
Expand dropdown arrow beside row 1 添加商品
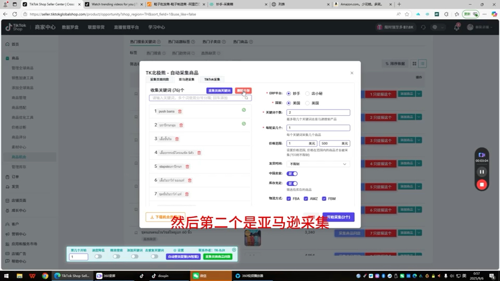[419, 94]
